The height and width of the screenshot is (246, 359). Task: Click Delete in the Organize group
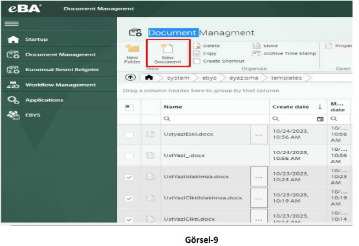pos(206,46)
